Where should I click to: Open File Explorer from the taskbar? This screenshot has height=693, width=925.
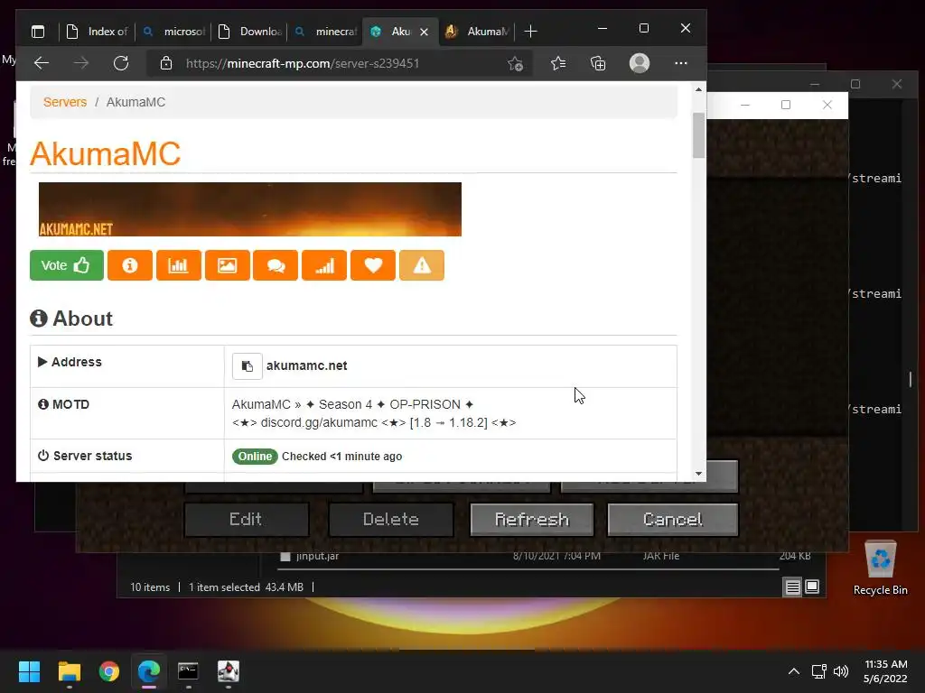tap(69, 671)
